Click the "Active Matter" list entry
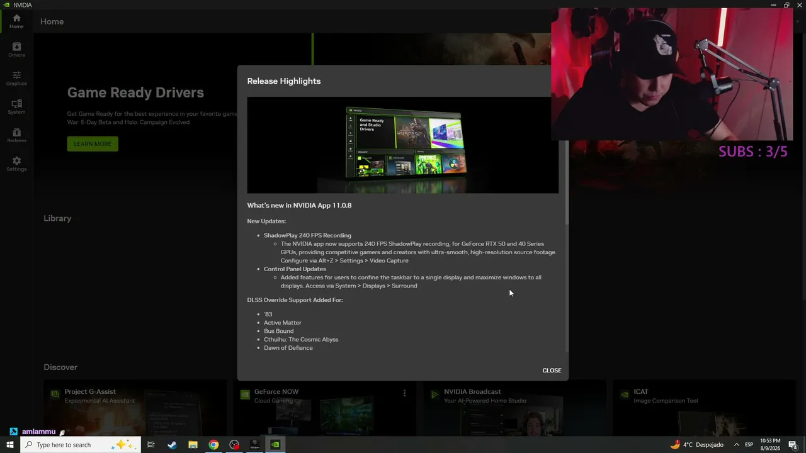Screen dimensions: 806x453 click(283, 323)
